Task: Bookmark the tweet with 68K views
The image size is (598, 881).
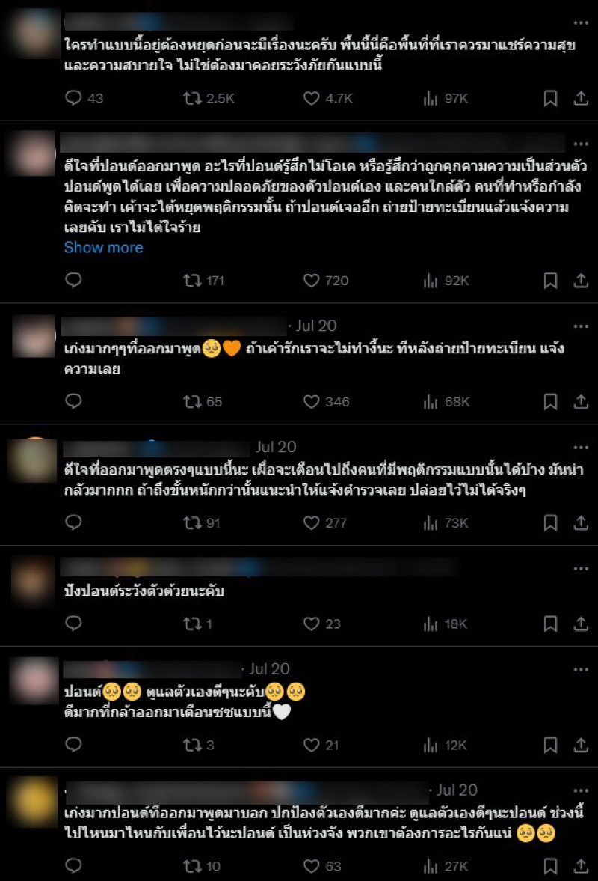Action: (x=550, y=402)
